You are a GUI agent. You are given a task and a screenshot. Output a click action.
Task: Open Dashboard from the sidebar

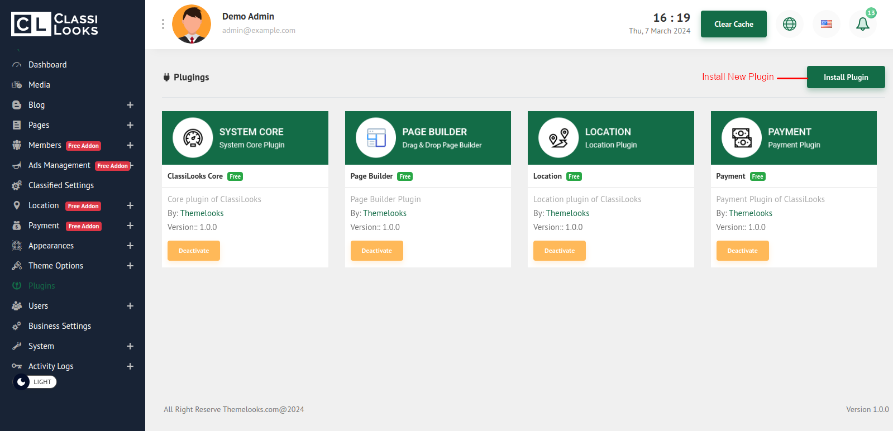47,65
